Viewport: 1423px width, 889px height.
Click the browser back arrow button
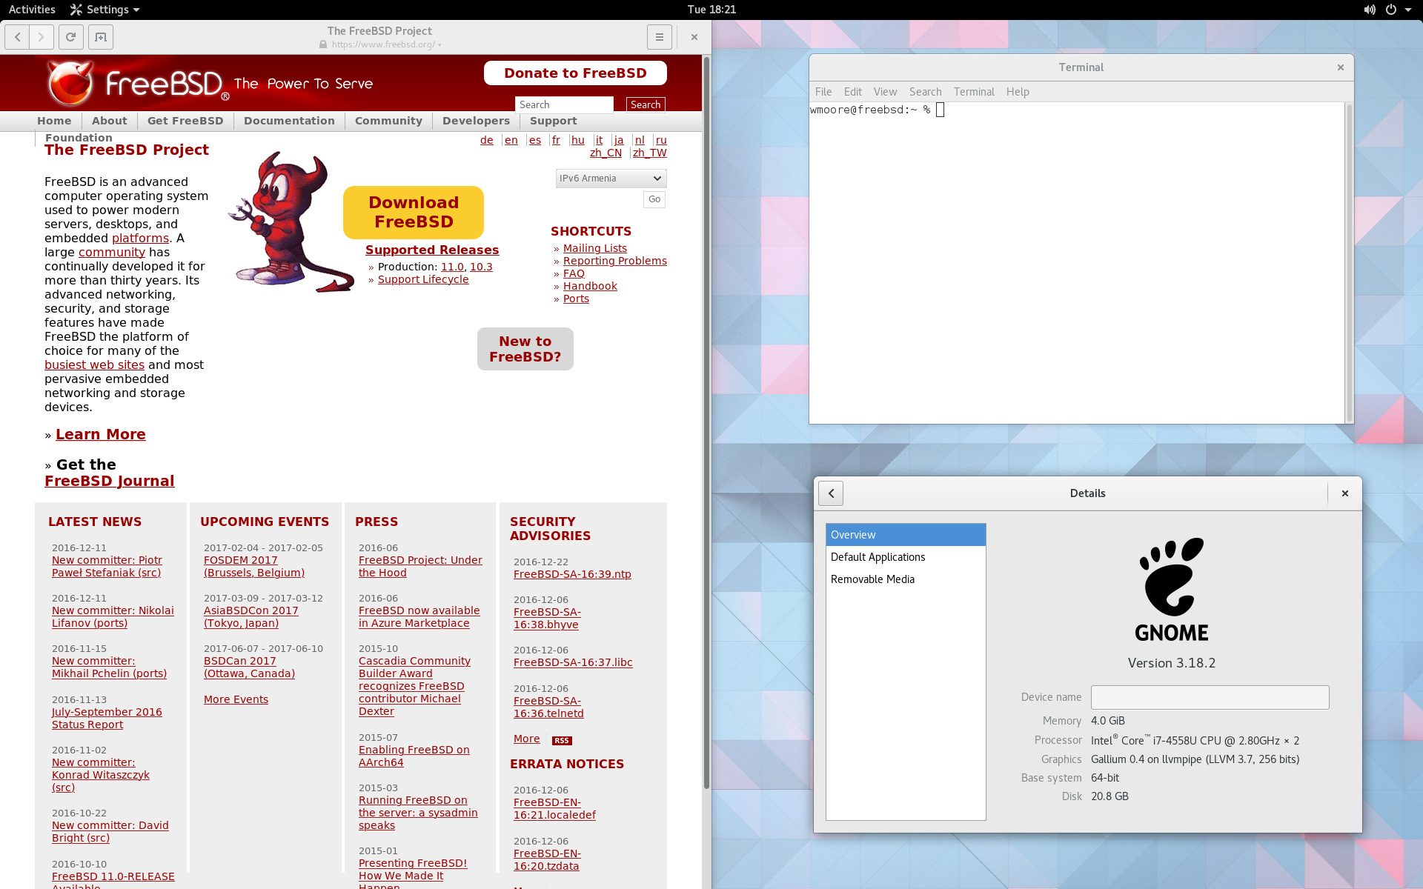tap(17, 37)
